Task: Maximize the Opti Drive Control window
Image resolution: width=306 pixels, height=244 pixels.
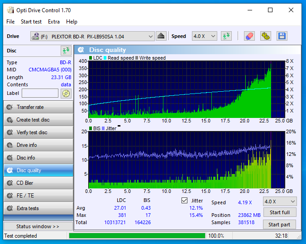Action: coord(270,10)
